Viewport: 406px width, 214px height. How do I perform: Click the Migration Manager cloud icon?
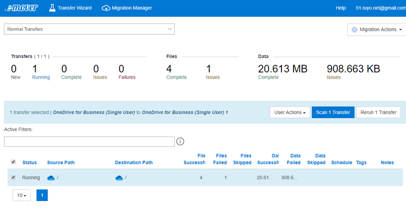106,8
